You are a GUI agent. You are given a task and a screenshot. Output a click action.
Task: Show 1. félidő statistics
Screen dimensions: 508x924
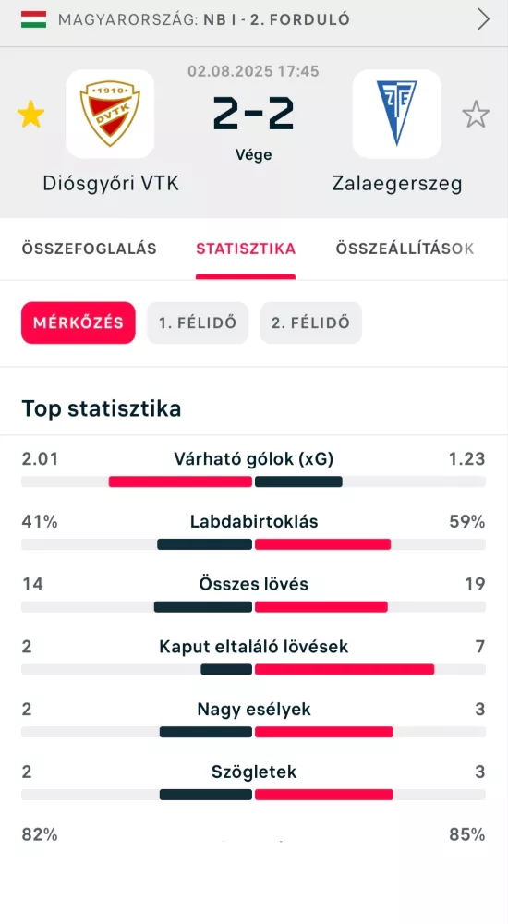coord(198,322)
